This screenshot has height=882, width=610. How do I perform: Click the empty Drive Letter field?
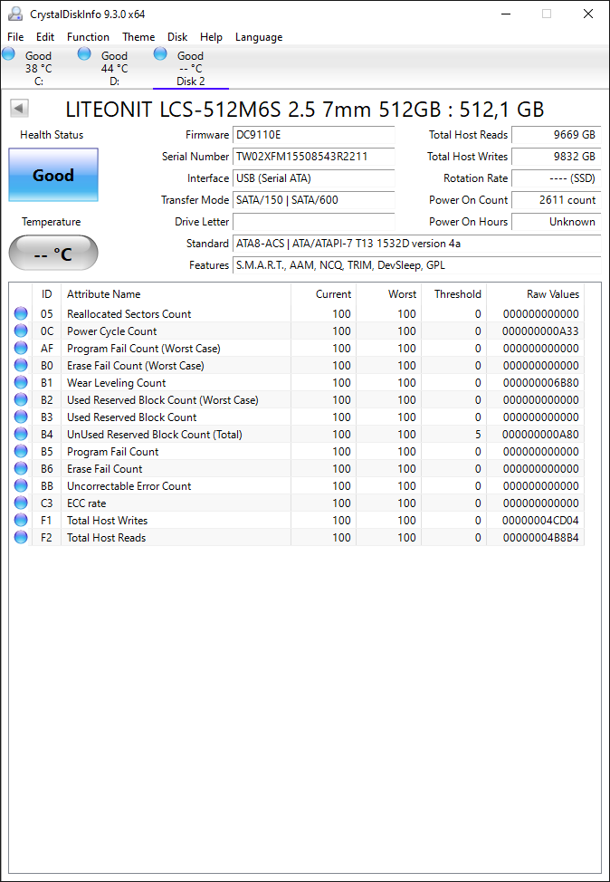pos(314,222)
